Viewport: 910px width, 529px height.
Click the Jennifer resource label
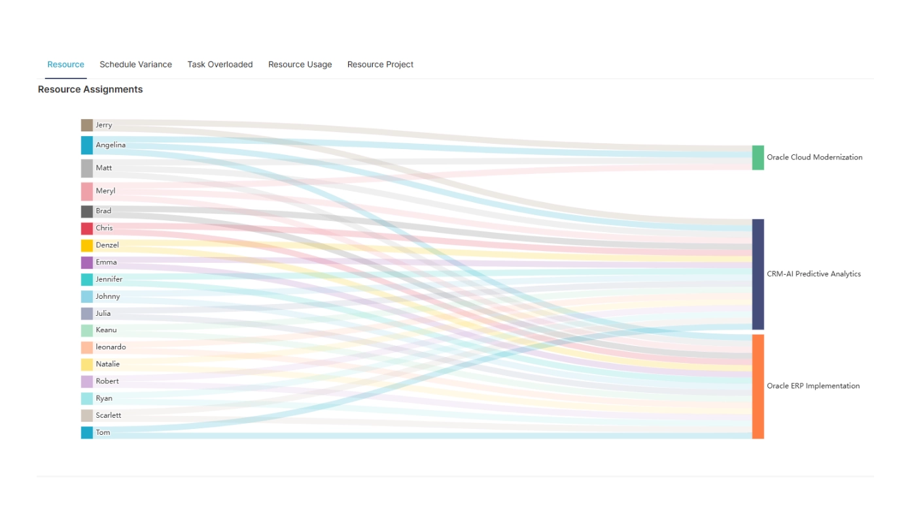click(x=109, y=279)
